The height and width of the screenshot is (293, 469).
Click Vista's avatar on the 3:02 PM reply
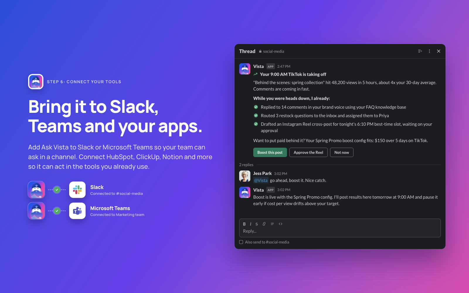click(x=245, y=193)
